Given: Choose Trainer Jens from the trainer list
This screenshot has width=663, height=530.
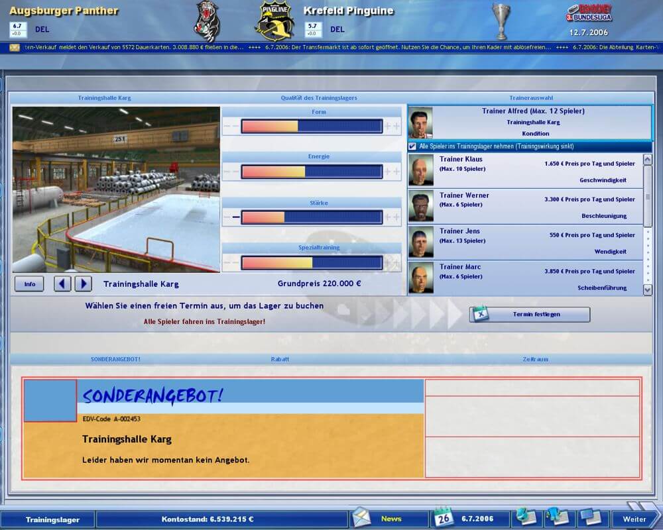Looking at the screenshot, I should pos(525,242).
